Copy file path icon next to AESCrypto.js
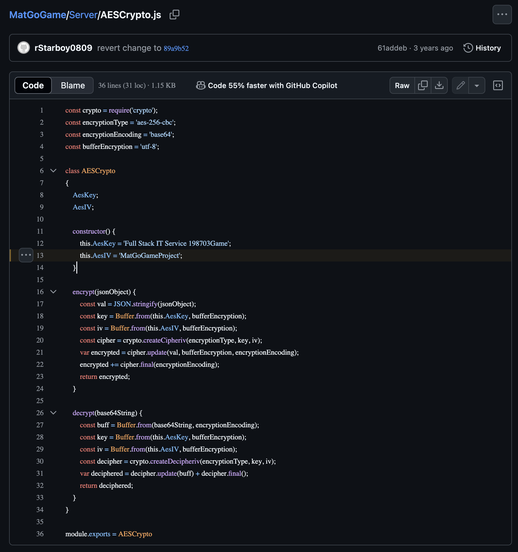The image size is (518, 552). point(174,15)
